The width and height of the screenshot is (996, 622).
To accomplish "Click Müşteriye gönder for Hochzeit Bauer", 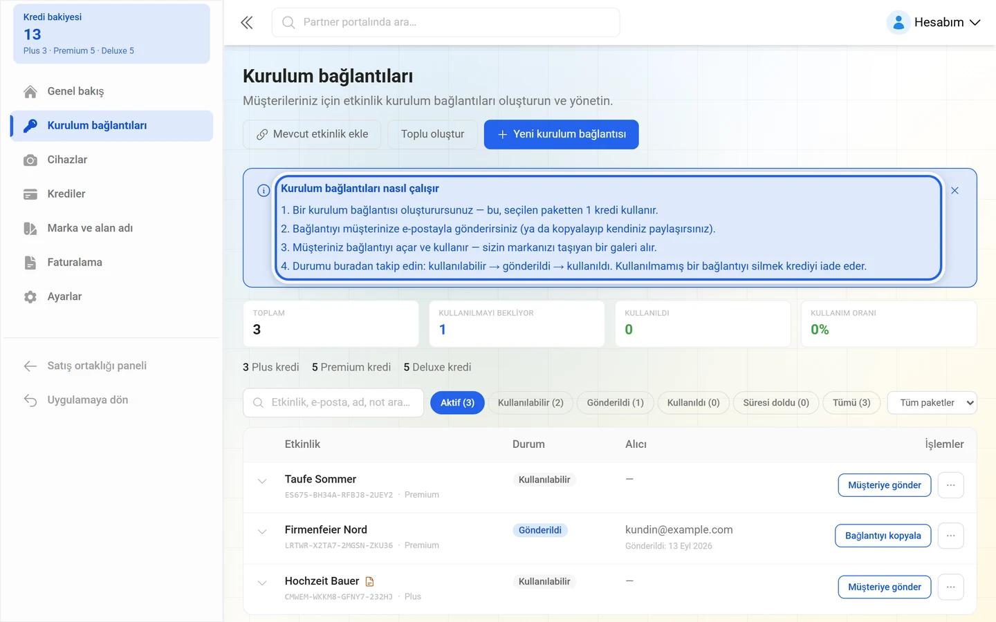I will coord(885,587).
